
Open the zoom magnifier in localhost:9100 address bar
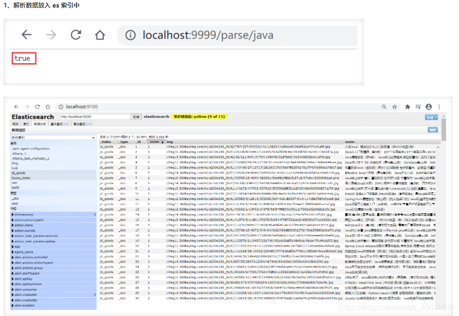pos(384,107)
